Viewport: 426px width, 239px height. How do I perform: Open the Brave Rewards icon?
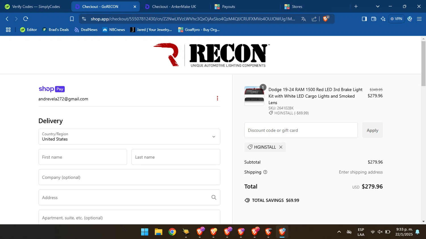(410, 19)
